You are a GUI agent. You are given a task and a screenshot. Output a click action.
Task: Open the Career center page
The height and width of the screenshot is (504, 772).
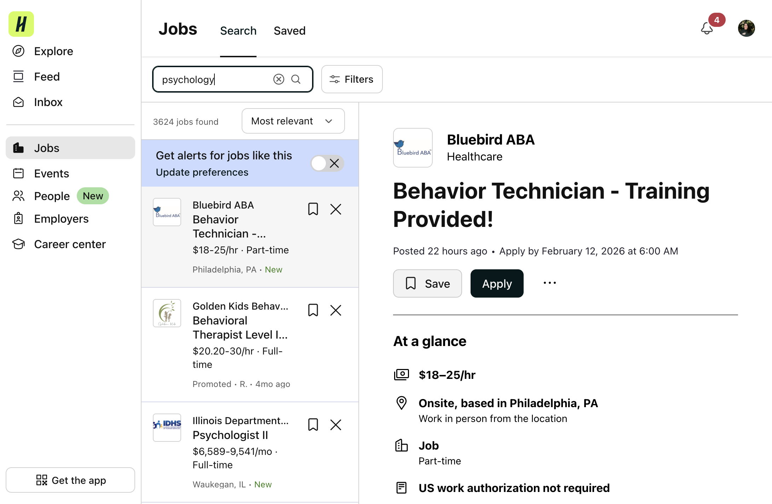(x=70, y=244)
